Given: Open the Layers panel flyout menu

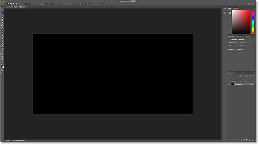Looking at the screenshot, I should 255,73.
